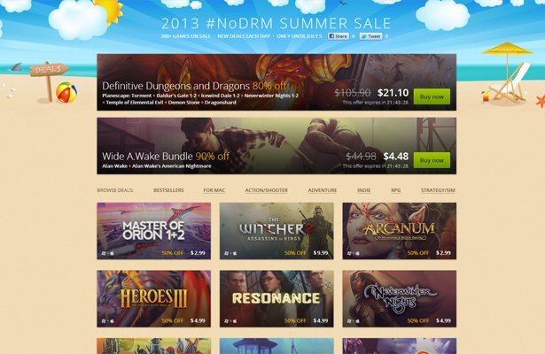
Task: Filter deals by Adventure
Action: pyautogui.click(x=323, y=190)
